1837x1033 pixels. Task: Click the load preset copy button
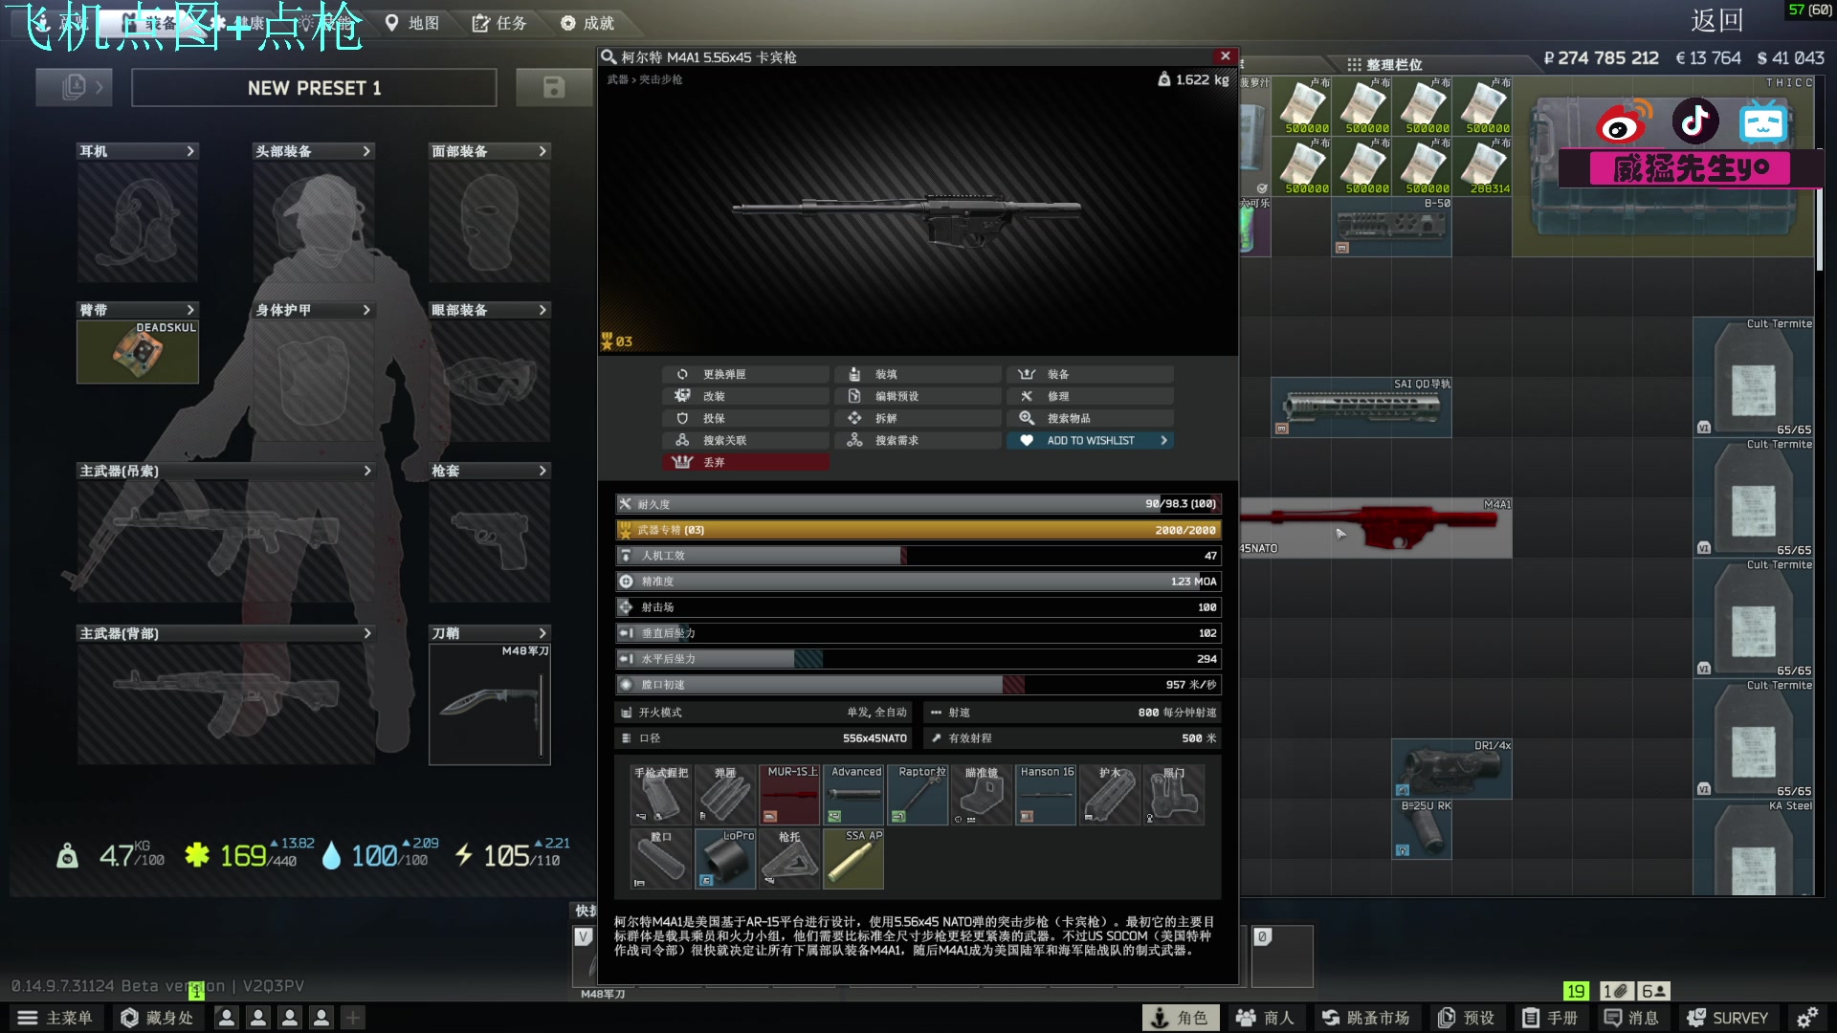click(x=74, y=87)
